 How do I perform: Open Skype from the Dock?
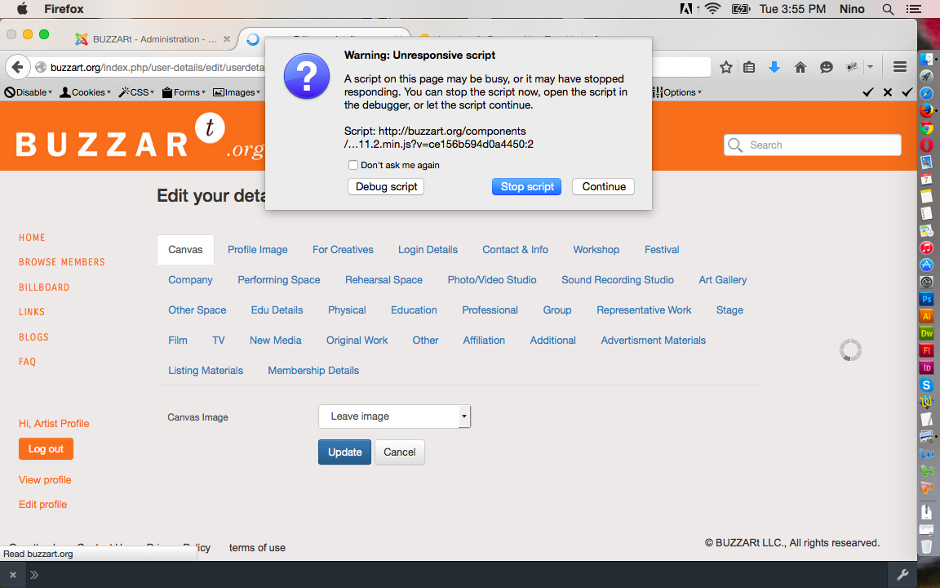click(x=927, y=385)
